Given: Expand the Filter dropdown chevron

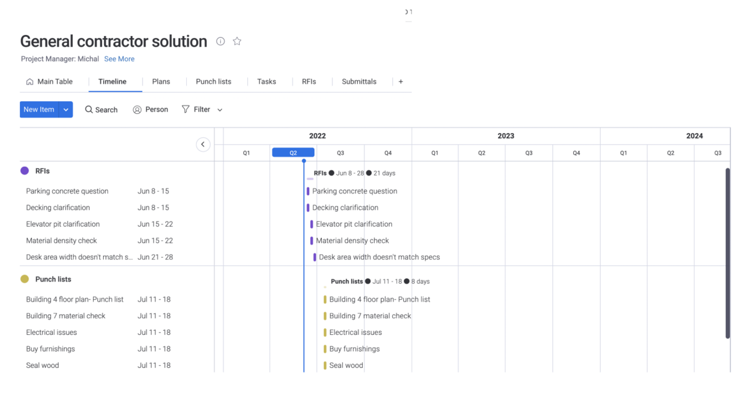Looking at the screenshot, I should tap(219, 109).
